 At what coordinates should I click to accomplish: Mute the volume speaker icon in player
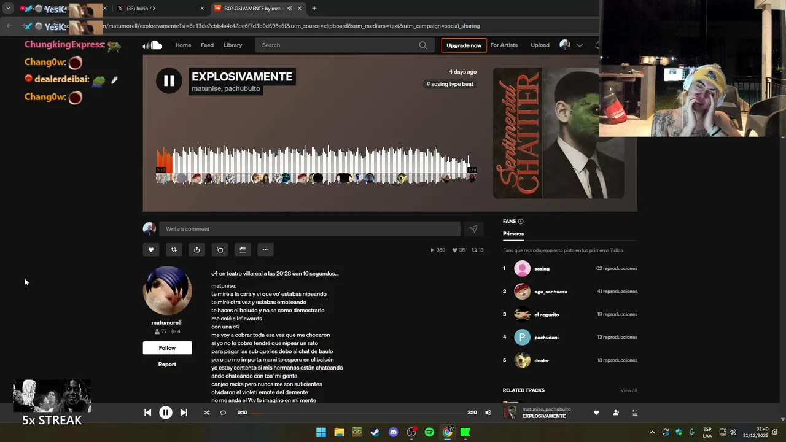(488, 413)
